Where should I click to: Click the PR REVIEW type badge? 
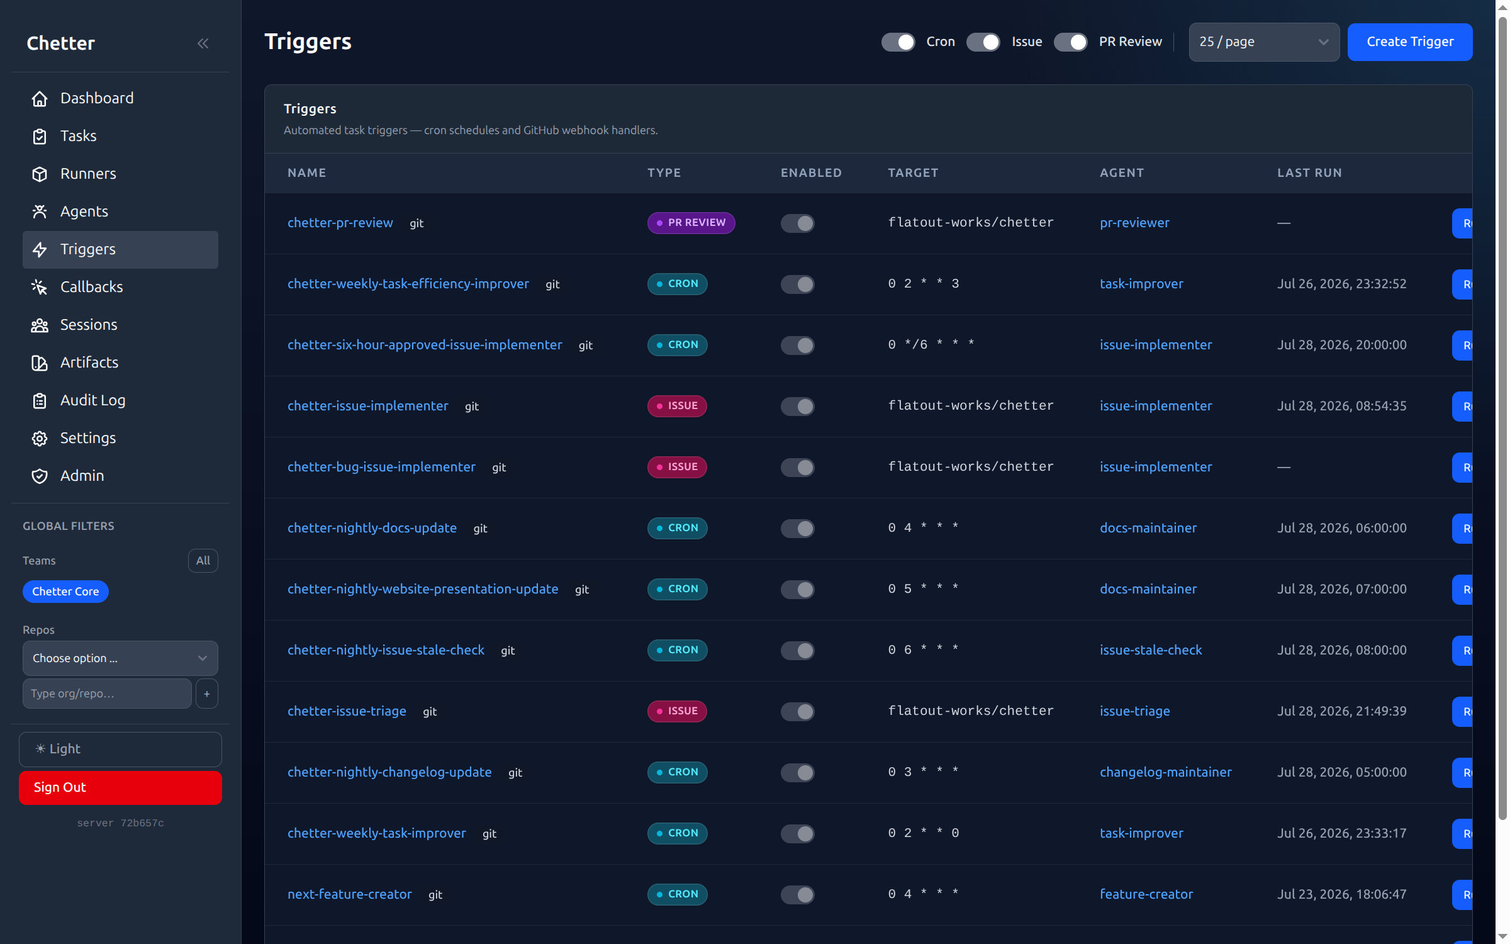point(691,223)
